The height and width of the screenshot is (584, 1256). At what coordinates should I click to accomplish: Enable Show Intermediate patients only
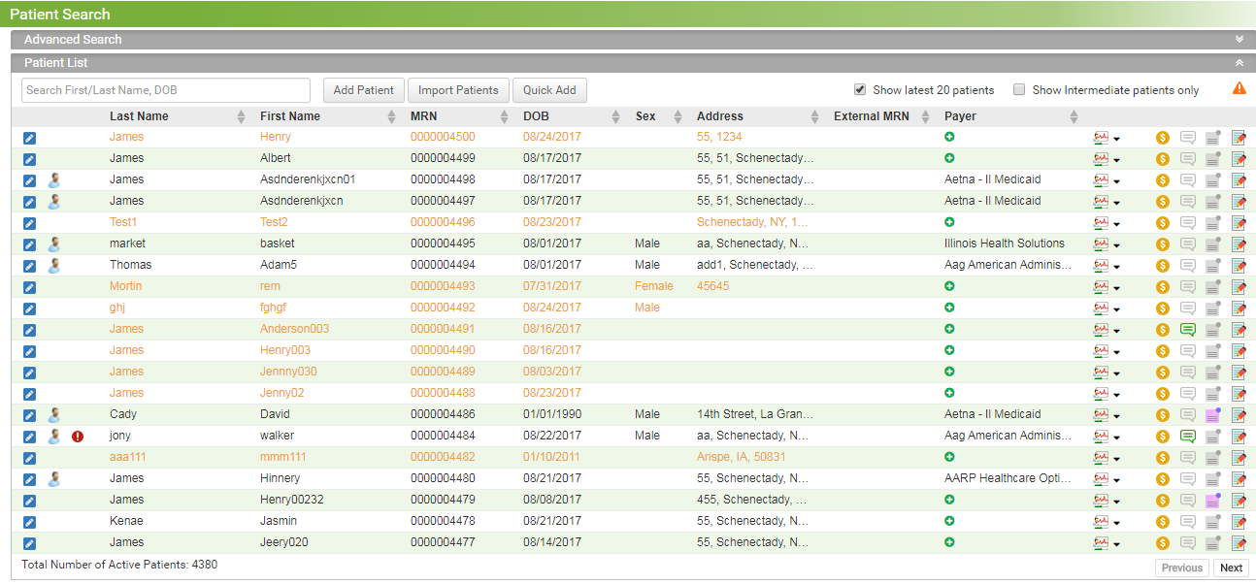pos(1019,88)
